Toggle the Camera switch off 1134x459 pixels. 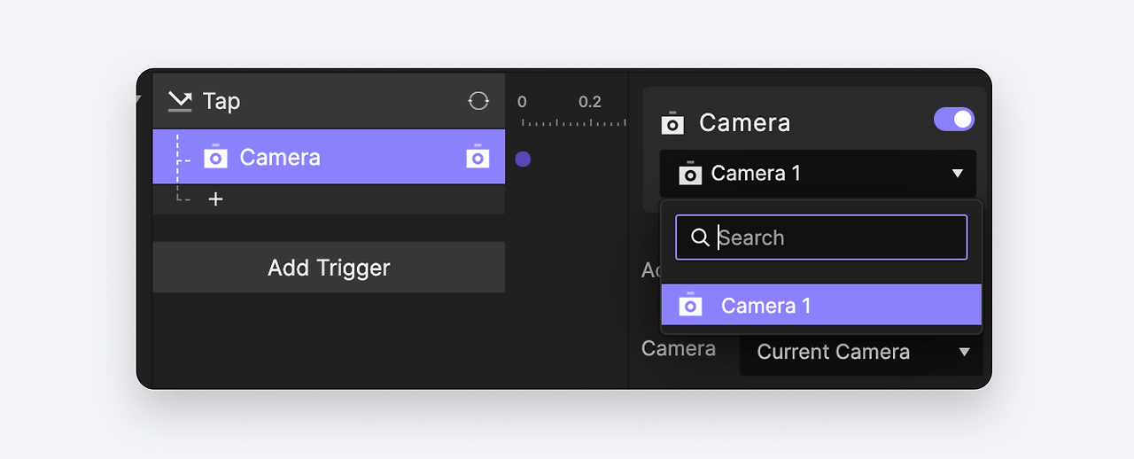point(953,120)
